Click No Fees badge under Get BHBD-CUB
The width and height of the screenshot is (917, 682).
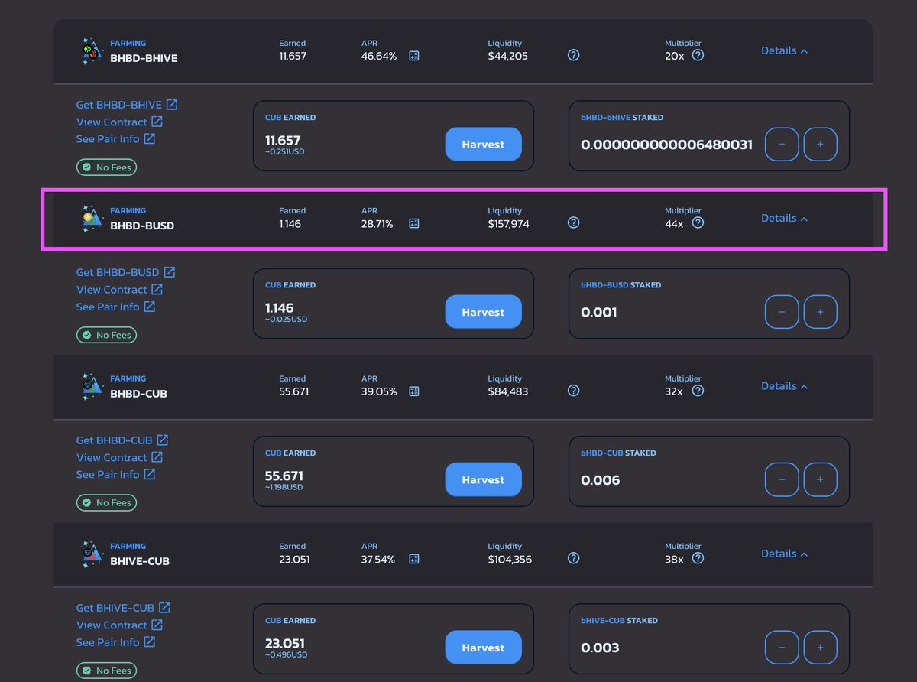tap(106, 502)
